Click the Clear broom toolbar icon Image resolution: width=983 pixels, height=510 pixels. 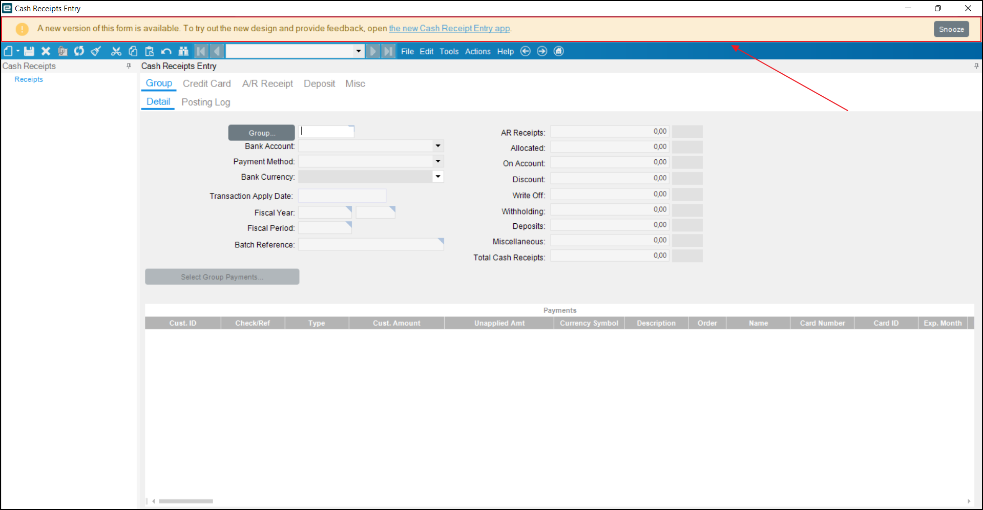pos(96,51)
